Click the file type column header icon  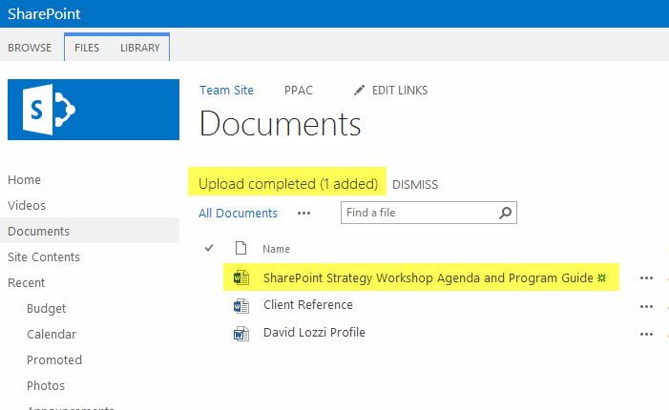240,249
